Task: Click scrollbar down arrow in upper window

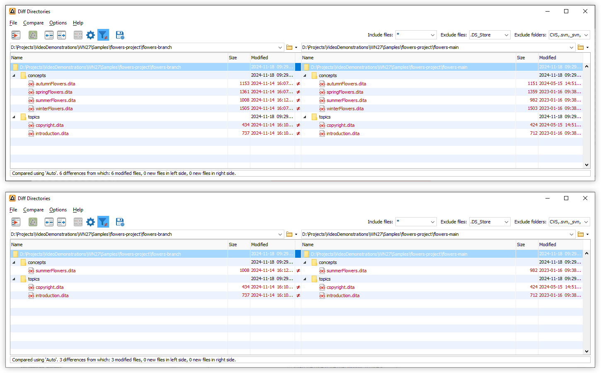Action: [x=586, y=165]
